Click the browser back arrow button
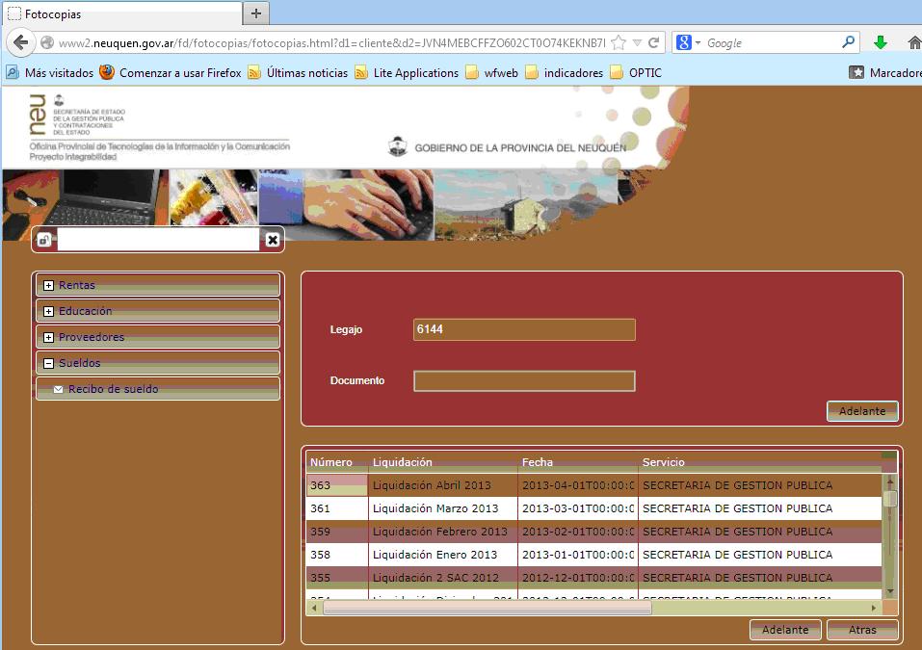Viewport: 922px width, 650px height. click(21, 42)
